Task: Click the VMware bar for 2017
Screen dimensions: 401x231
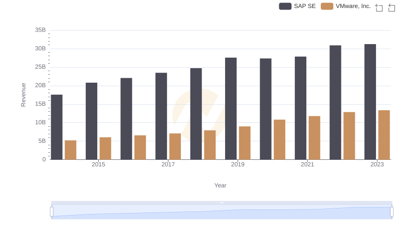Action: (x=175, y=146)
